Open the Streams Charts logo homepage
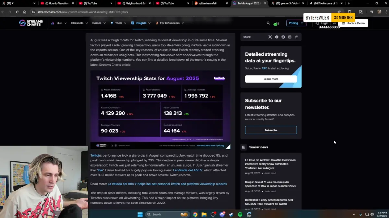Image resolution: width=389 pixels, height=218 pixels. [x=31, y=23]
